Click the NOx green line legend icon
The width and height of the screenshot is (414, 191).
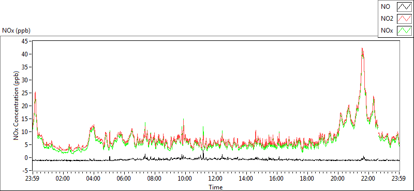[404, 31]
